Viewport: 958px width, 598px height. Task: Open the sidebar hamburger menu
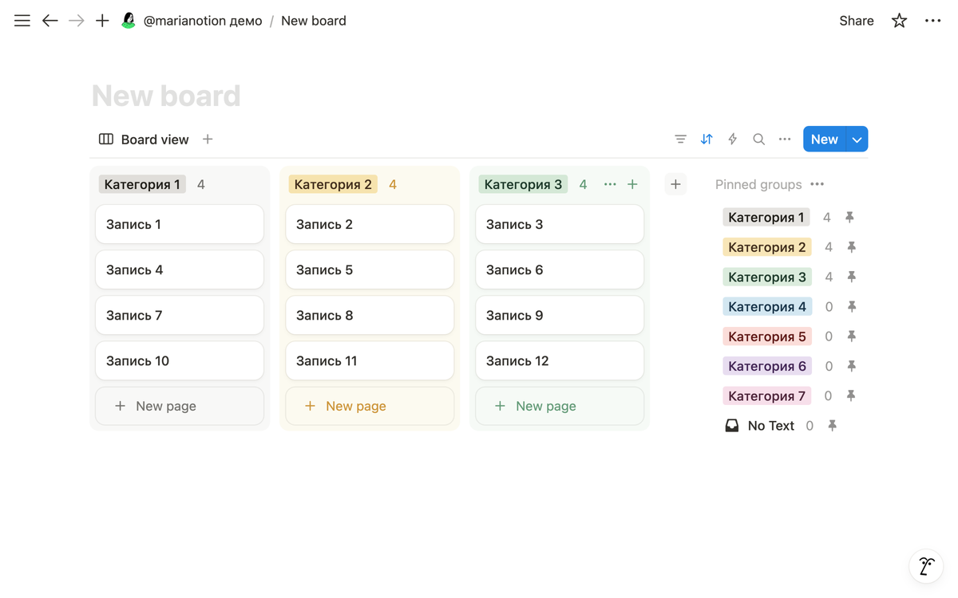point(22,21)
